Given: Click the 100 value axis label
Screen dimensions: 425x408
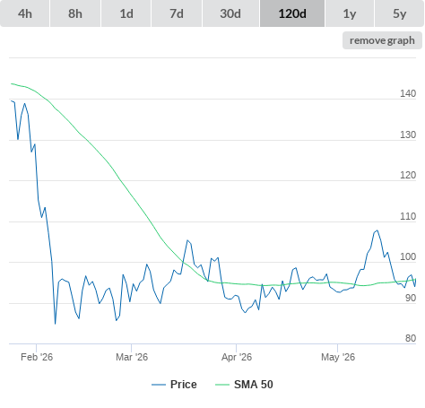Looking at the screenshot, I should coord(408,256).
